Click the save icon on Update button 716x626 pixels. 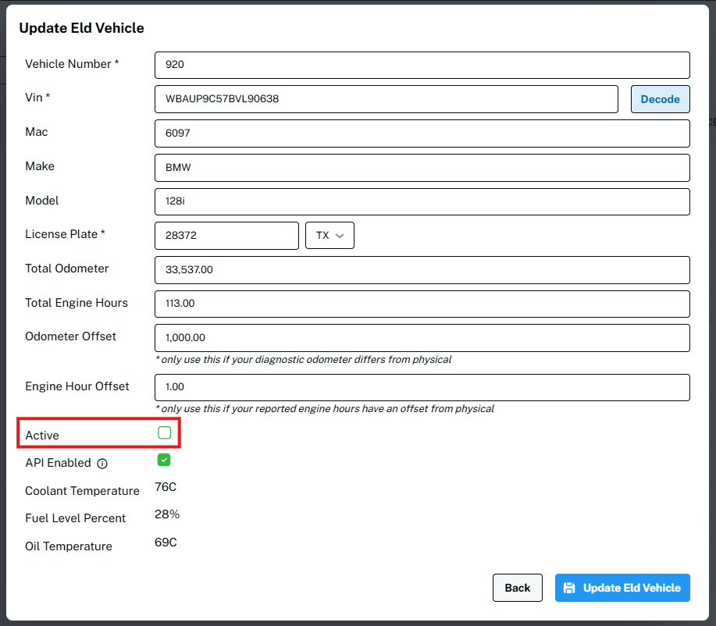point(569,588)
